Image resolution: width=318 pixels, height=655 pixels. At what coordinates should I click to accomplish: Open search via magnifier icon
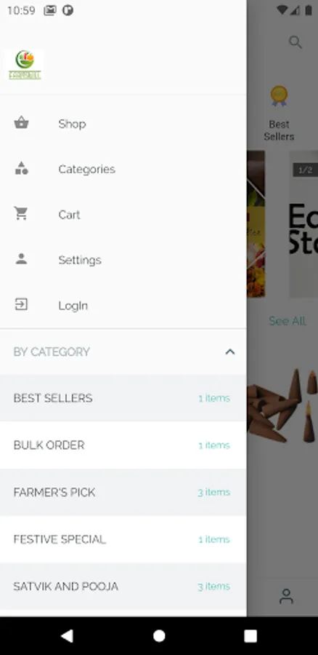point(295,41)
